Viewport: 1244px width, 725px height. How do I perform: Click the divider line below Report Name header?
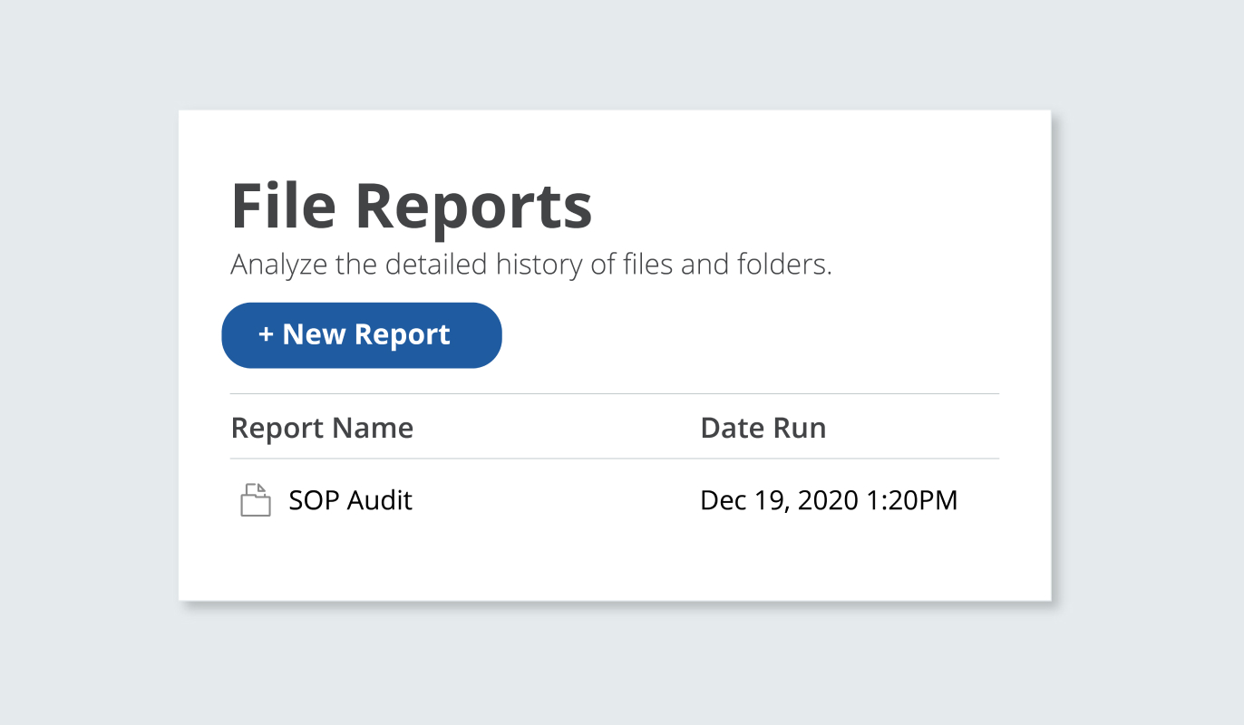click(x=614, y=459)
